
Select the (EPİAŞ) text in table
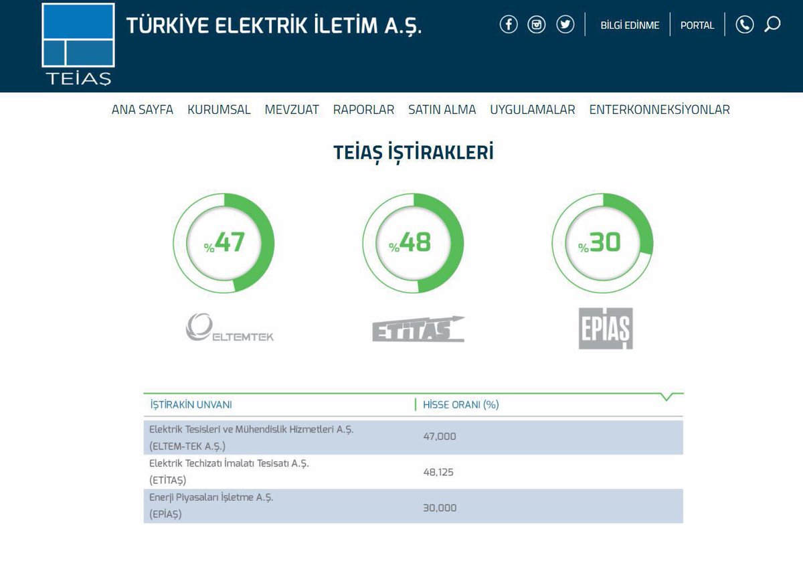click(x=165, y=515)
